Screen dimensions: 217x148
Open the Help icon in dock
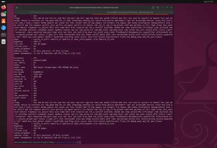(x=4, y=27)
